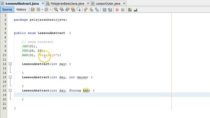Switch to the PelajaranBasicJava.java tab
The height and width of the screenshot is (118, 210).
(x=67, y=4)
